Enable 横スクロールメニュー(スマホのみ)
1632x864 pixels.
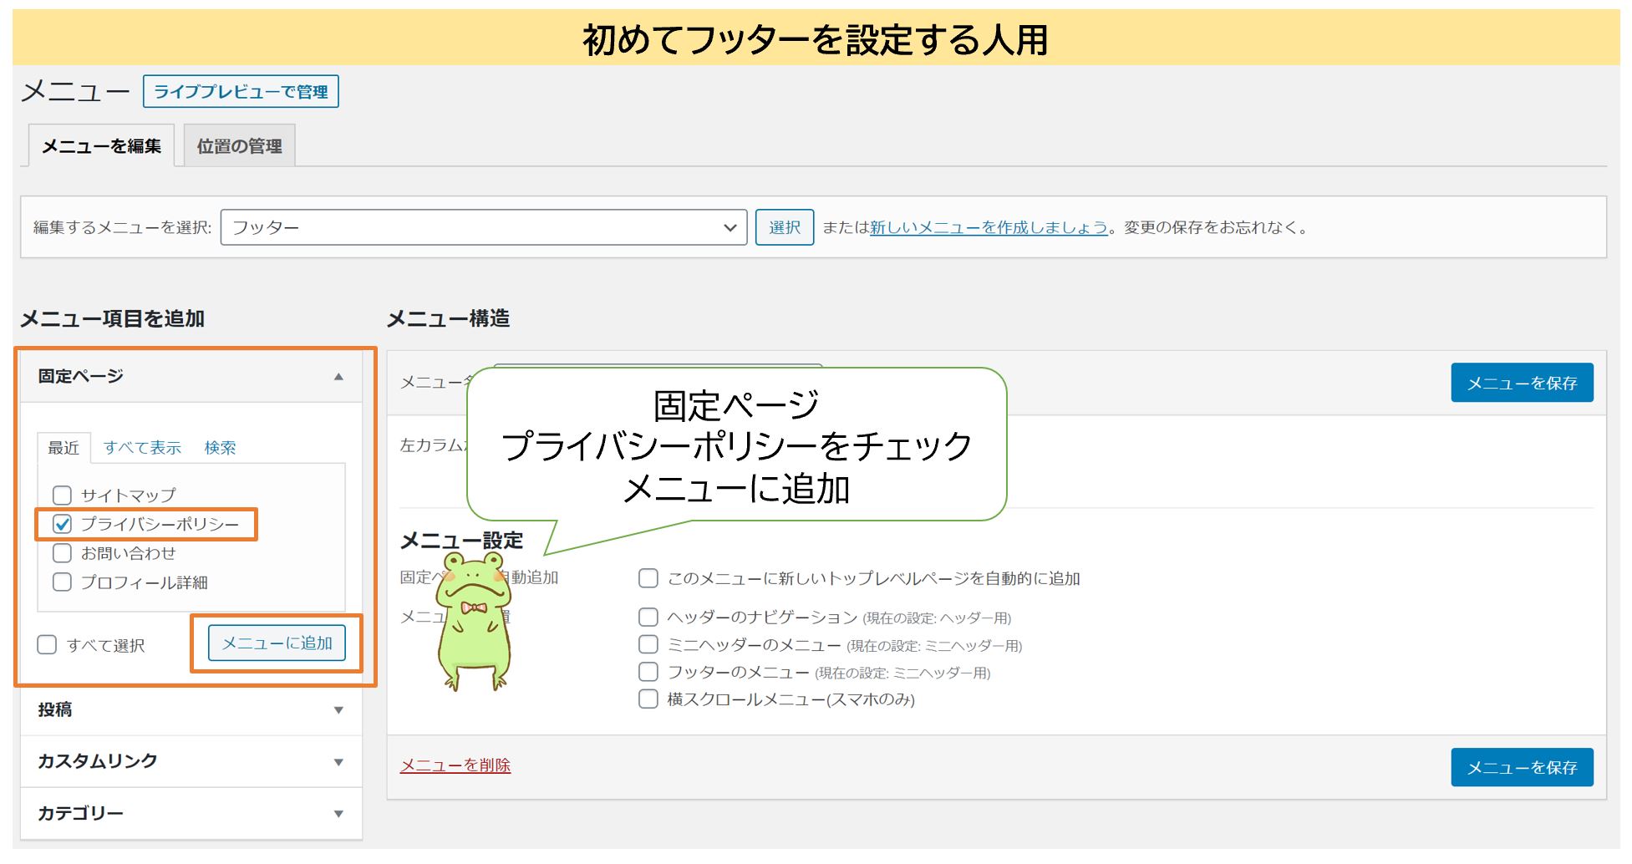pyautogui.click(x=648, y=699)
